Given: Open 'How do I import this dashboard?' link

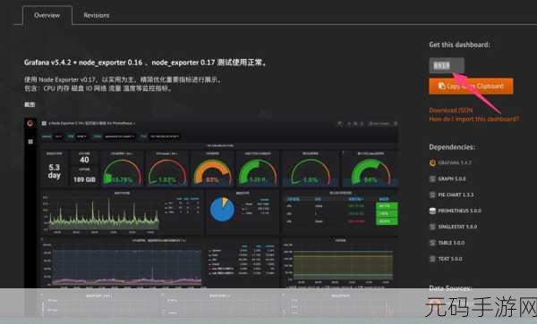Looking at the screenshot, I should [474, 119].
